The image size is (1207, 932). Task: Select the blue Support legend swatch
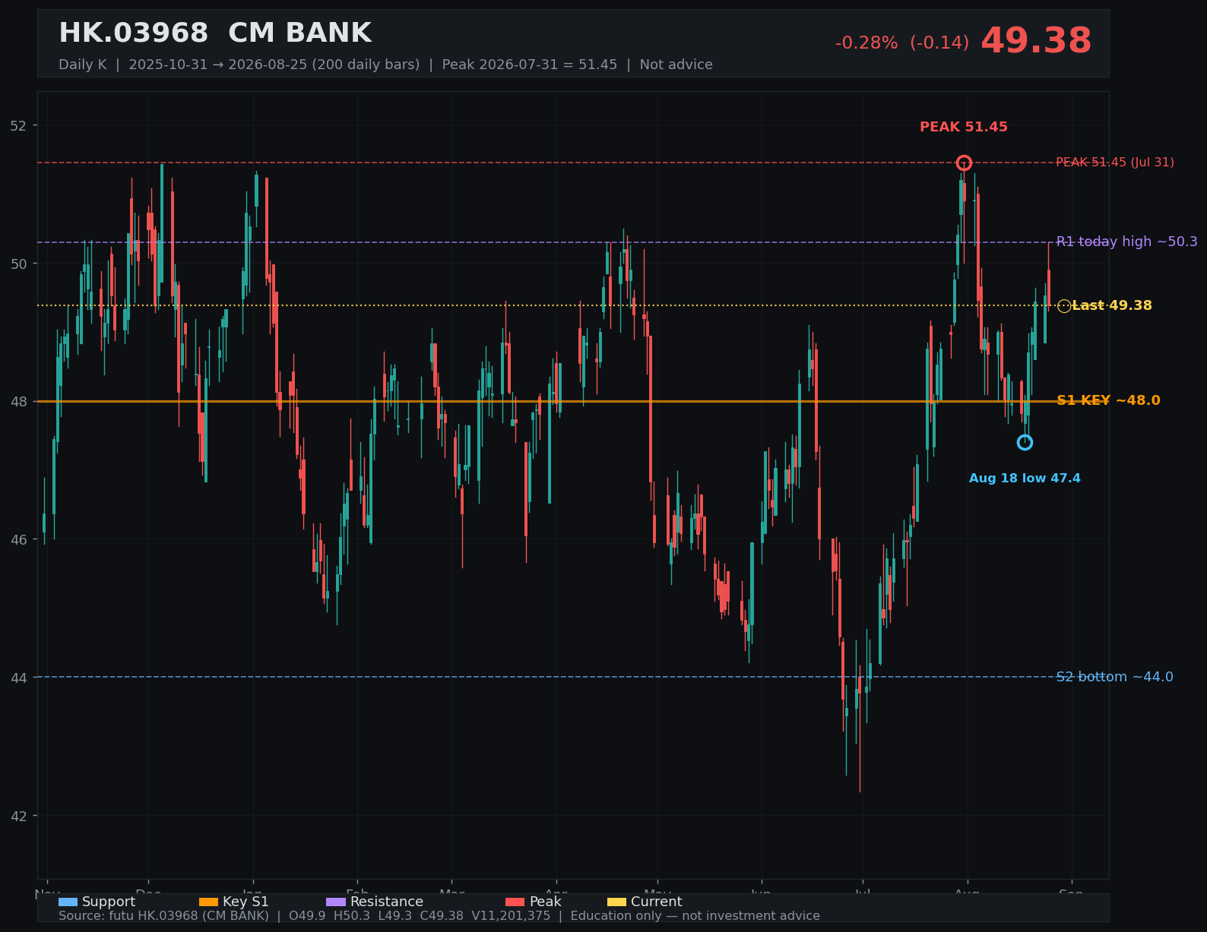pyautogui.click(x=68, y=902)
